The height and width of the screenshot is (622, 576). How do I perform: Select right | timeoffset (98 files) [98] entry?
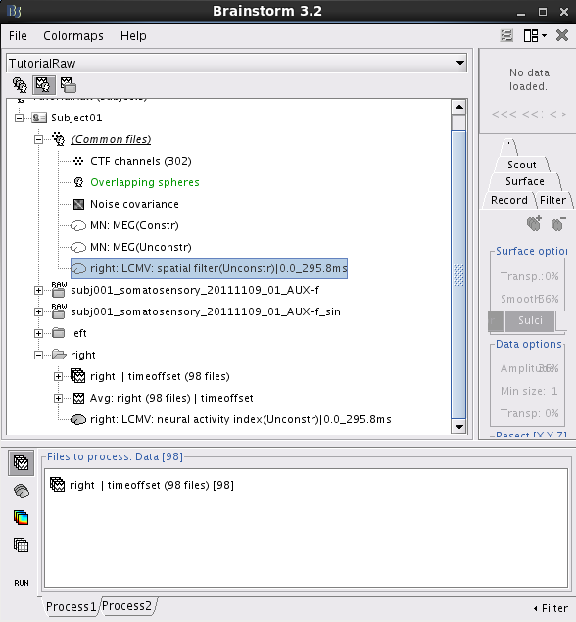click(142, 485)
